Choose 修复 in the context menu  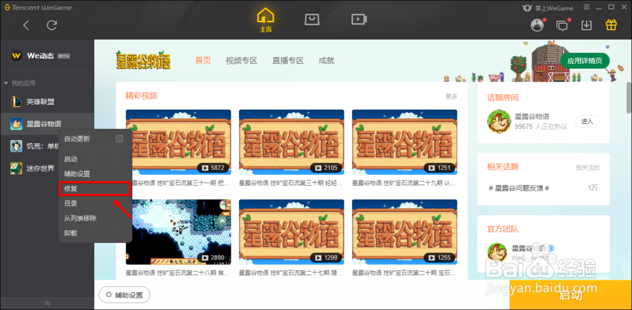[x=95, y=188]
